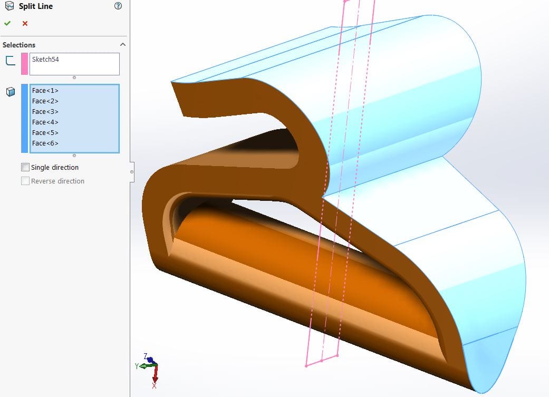Click the sketch-to-project selection icon
This screenshot has height=397, width=549.
(x=10, y=61)
